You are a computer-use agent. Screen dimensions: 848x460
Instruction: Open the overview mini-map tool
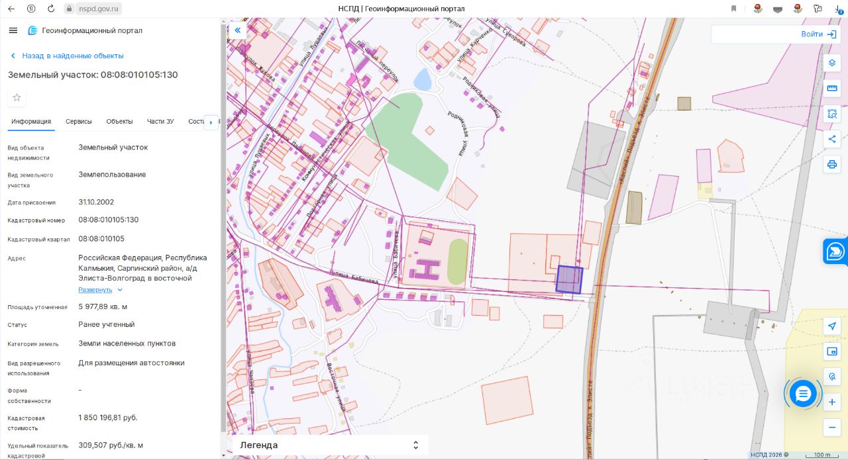click(x=832, y=351)
